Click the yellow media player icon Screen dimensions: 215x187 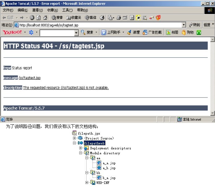[x=138, y=18]
